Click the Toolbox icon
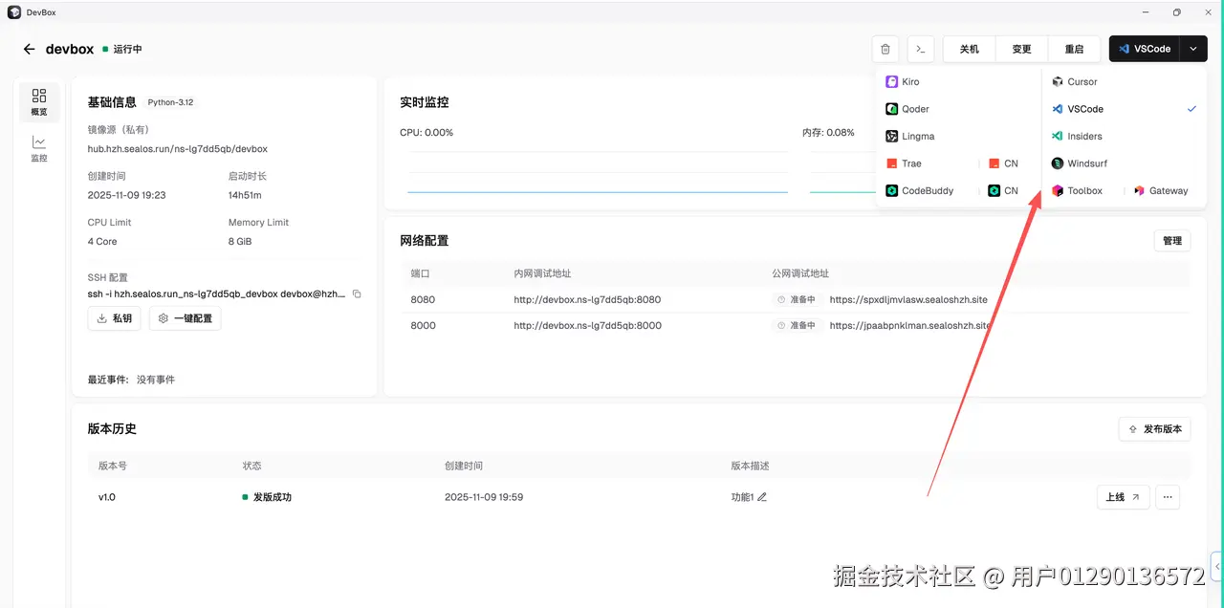 coord(1058,191)
